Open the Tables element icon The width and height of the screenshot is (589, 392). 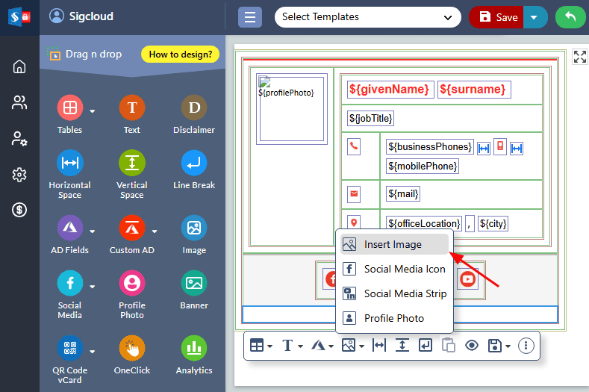[x=70, y=108]
